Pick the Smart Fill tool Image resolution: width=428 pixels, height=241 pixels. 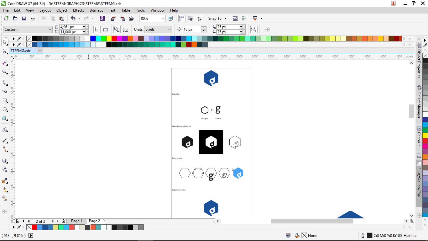[x=5, y=198]
